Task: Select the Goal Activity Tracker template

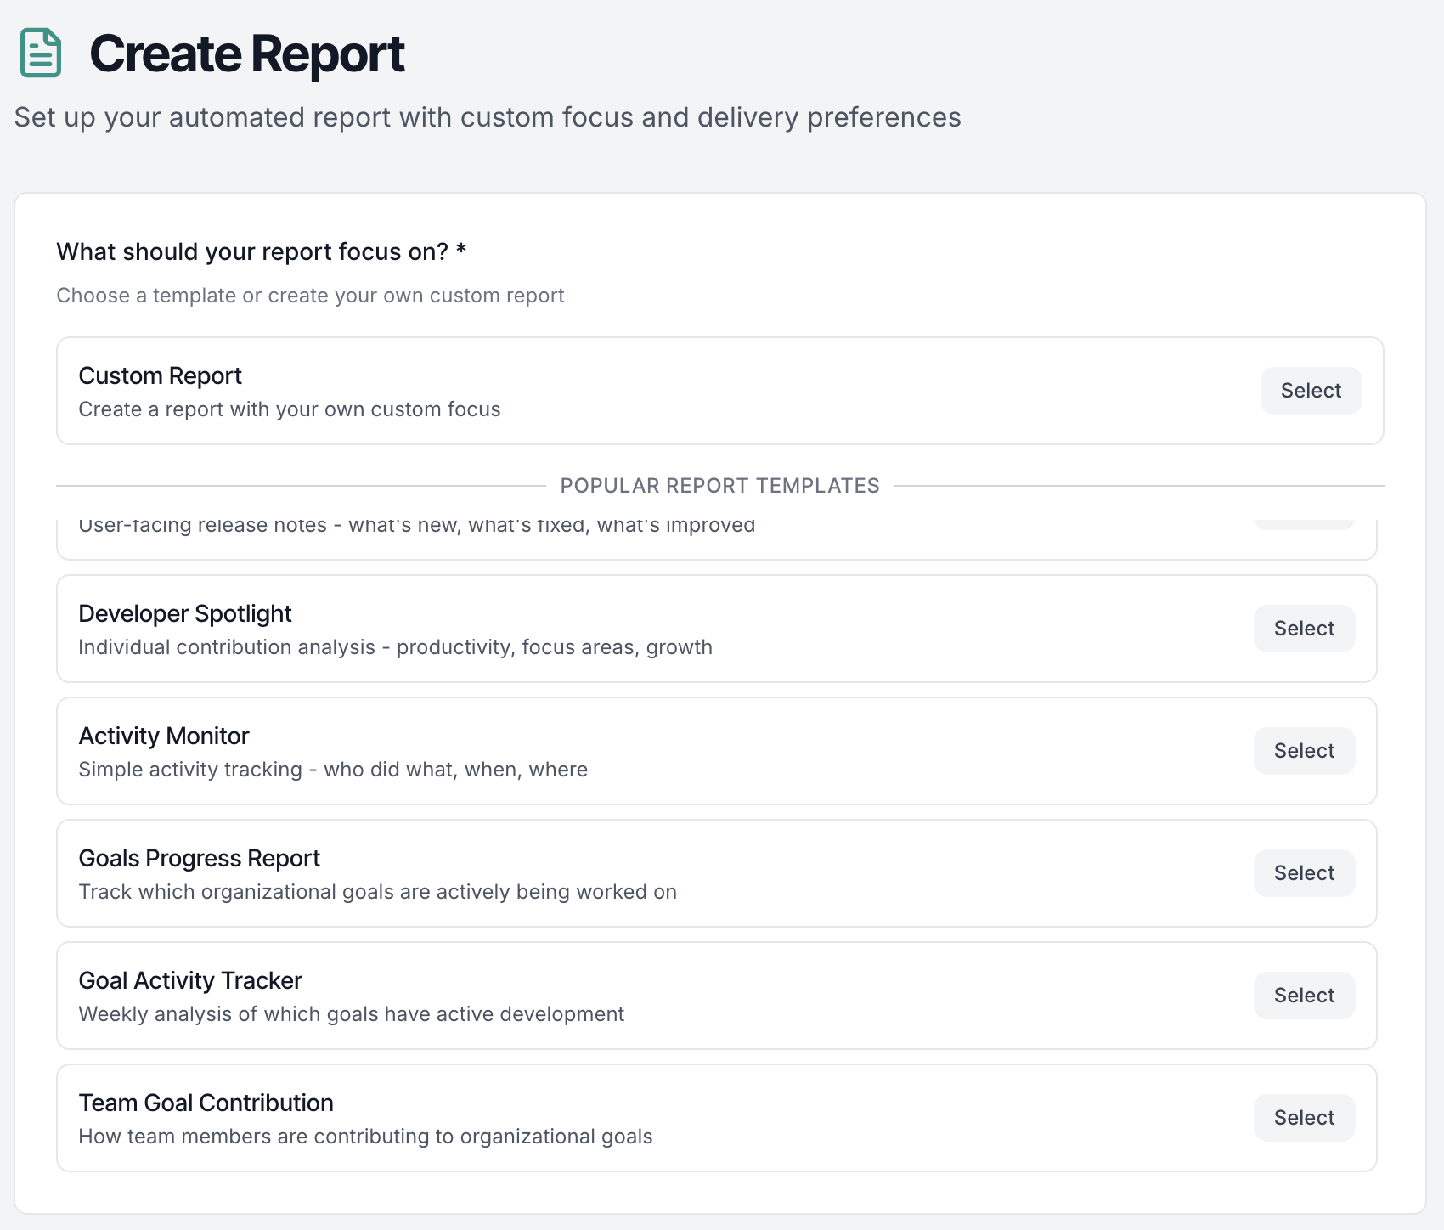Action: tap(1304, 995)
